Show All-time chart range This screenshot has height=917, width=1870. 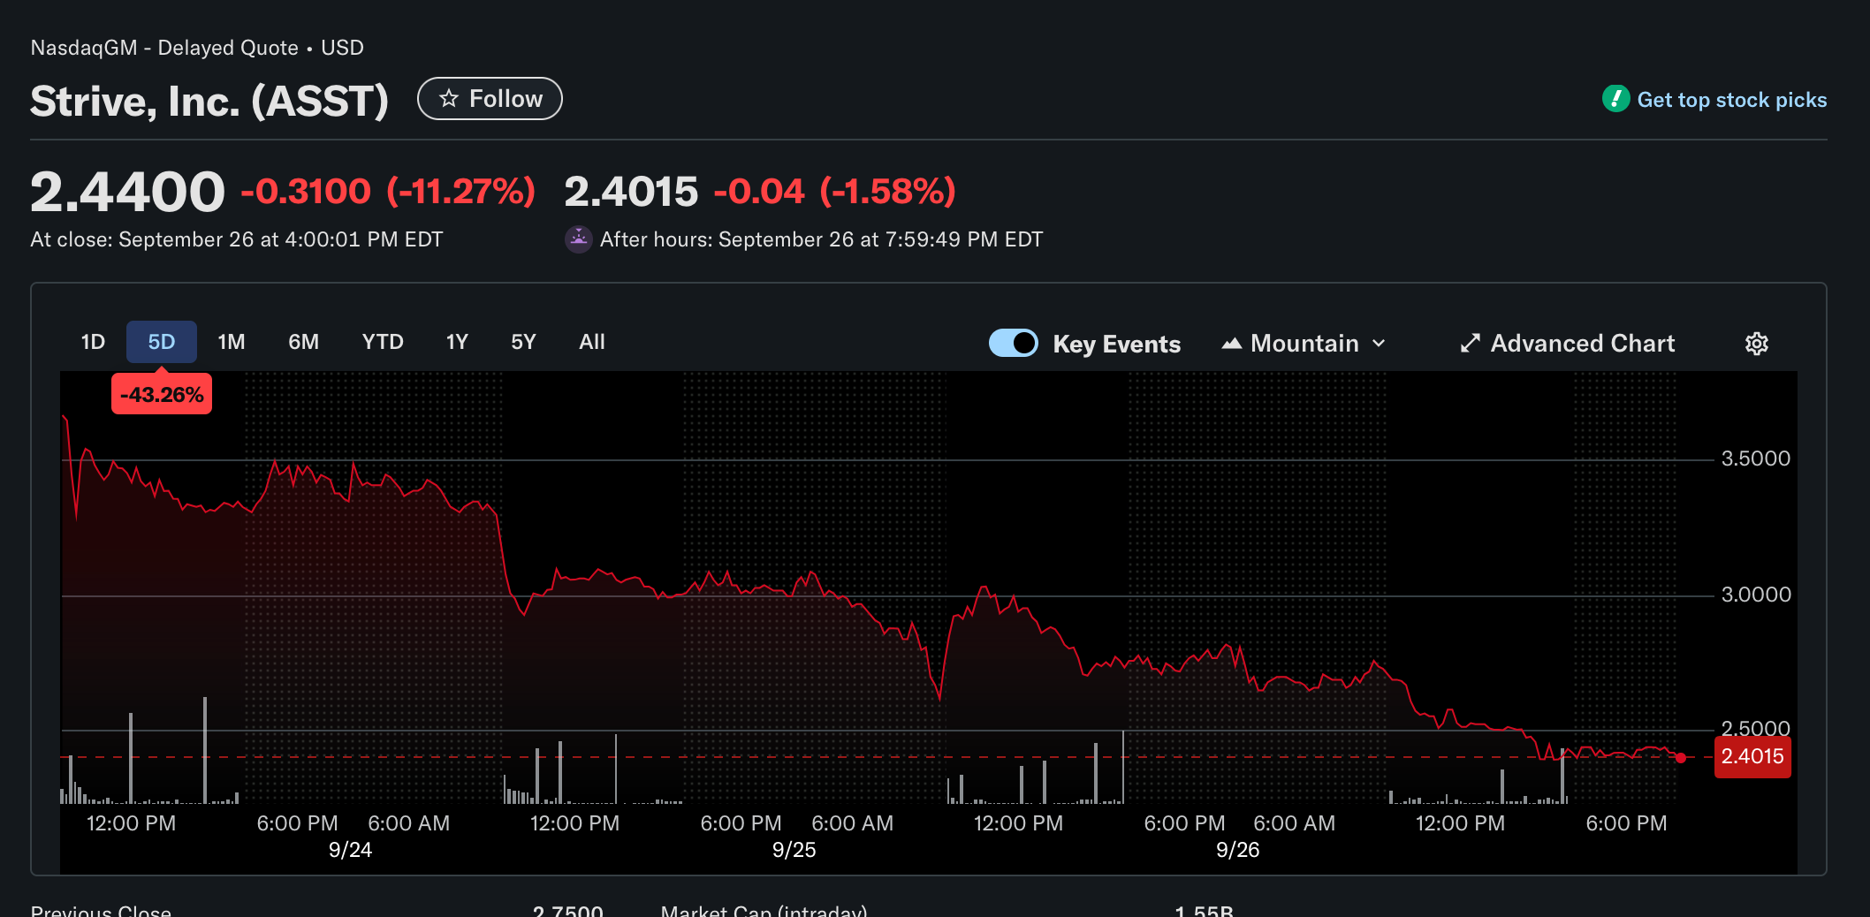(x=592, y=342)
